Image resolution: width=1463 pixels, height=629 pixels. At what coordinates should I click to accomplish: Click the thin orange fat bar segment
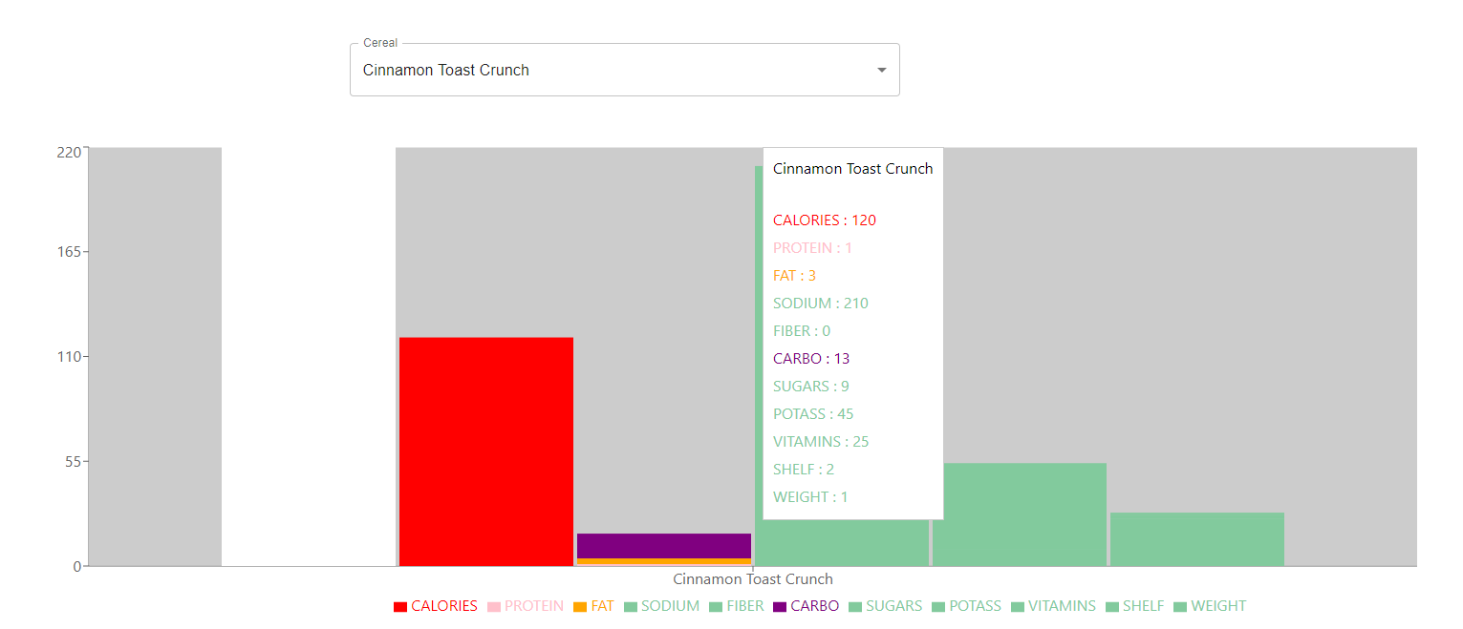click(663, 561)
